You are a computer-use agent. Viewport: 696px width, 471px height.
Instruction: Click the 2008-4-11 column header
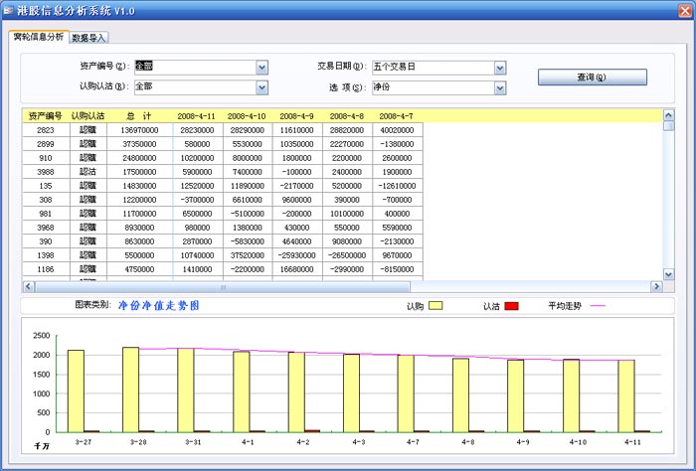pyautogui.click(x=196, y=116)
